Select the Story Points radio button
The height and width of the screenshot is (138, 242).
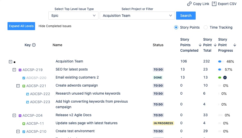click(x=176, y=27)
